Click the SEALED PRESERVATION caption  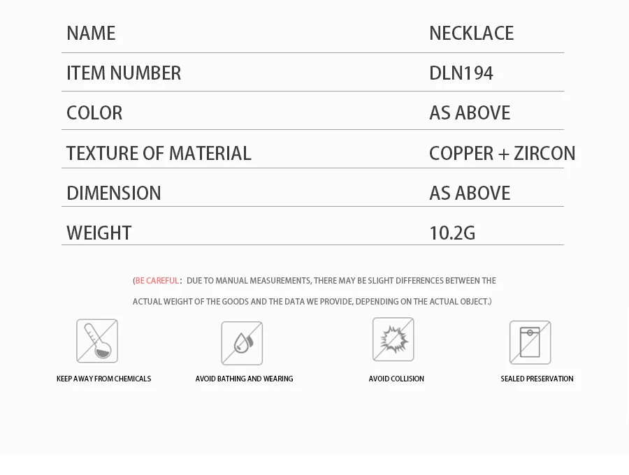point(537,379)
